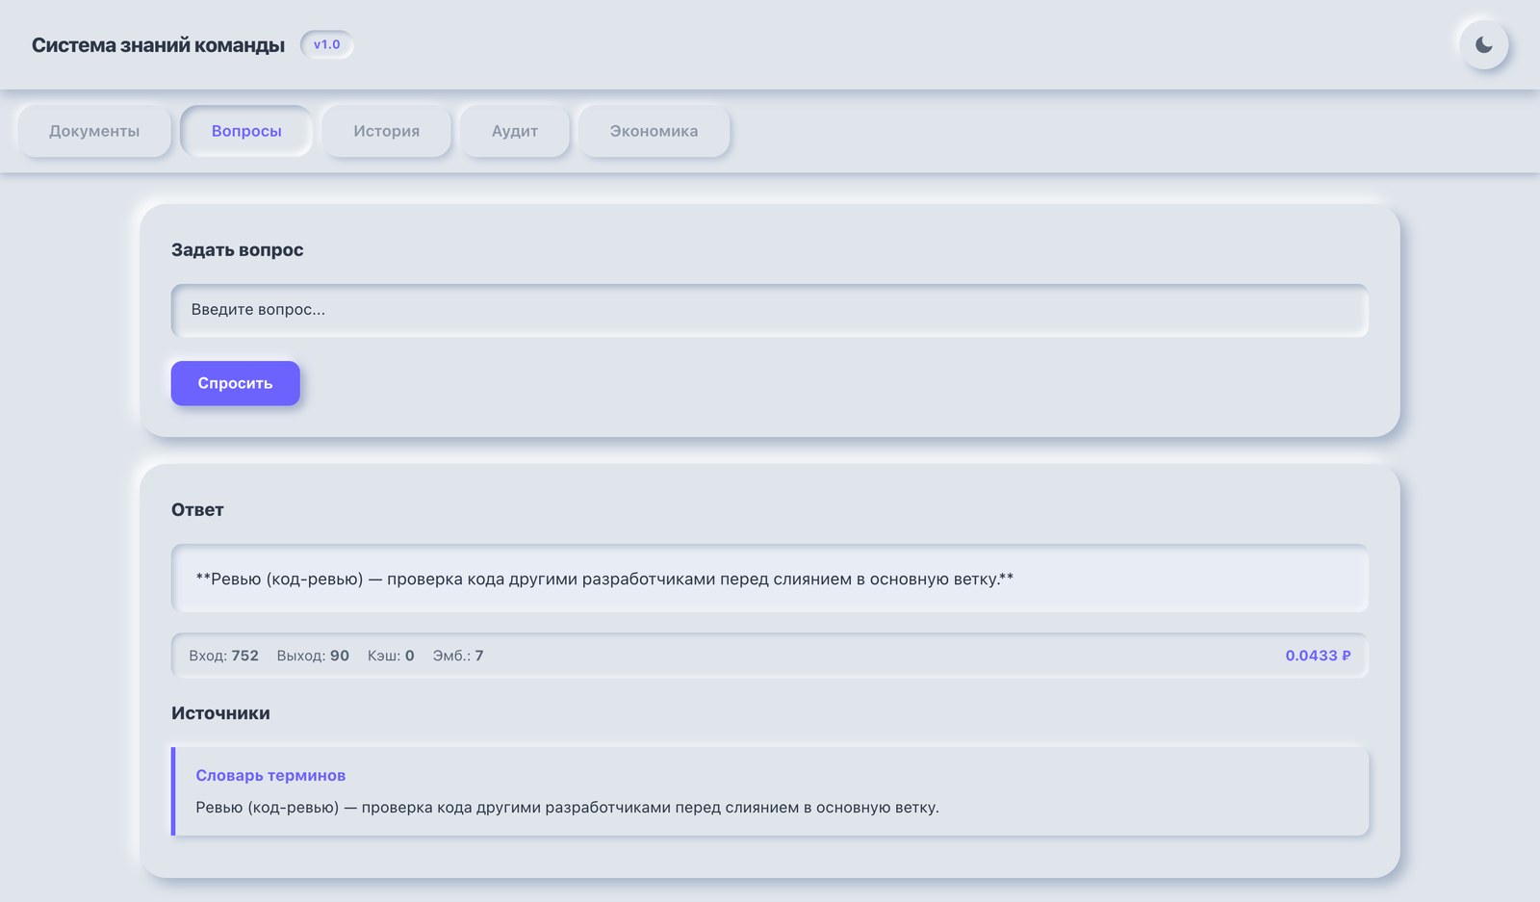
Task: Click the Эмб.: 7 value
Action: 458,656
